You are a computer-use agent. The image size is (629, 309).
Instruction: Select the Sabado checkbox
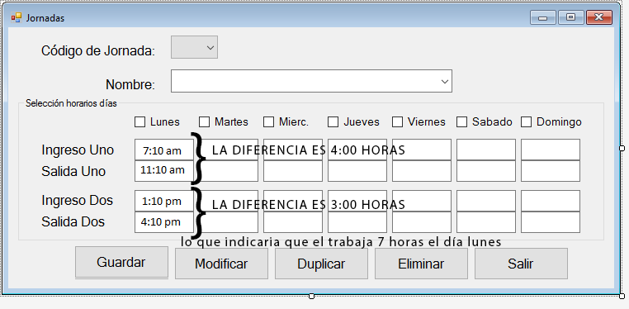pos(461,122)
